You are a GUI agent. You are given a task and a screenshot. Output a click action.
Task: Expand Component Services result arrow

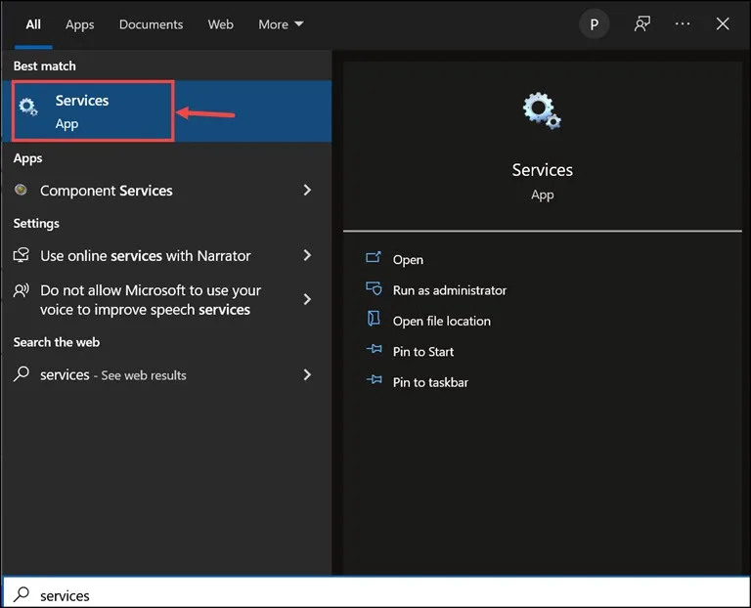click(x=307, y=190)
